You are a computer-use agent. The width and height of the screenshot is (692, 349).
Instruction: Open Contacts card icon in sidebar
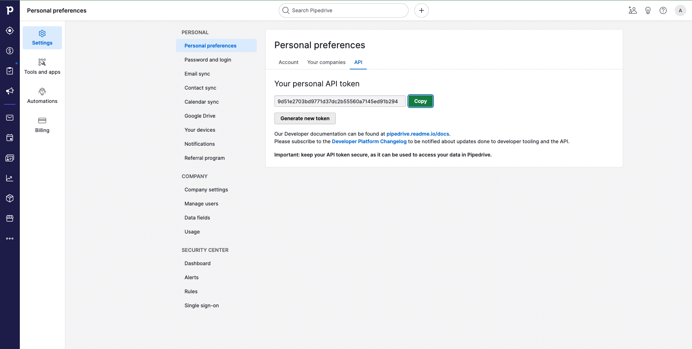tap(10, 158)
